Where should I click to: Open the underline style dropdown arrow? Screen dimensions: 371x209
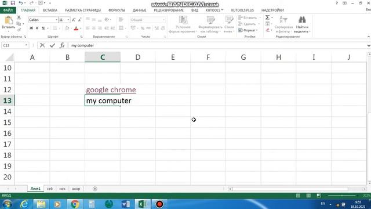click(x=48, y=28)
